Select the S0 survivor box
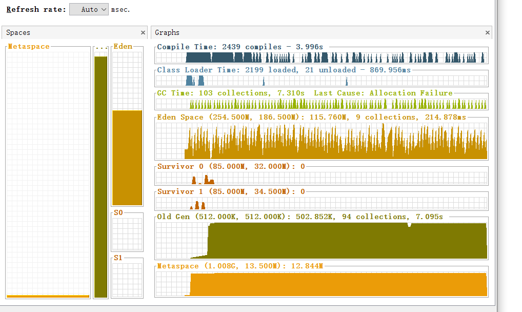This screenshot has height=312, width=522. (x=127, y=234)
